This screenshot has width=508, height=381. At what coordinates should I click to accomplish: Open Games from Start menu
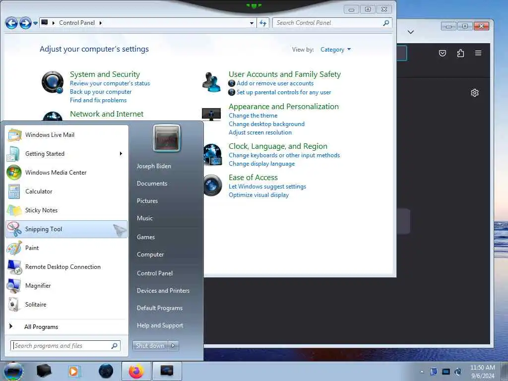coord(146,237)
